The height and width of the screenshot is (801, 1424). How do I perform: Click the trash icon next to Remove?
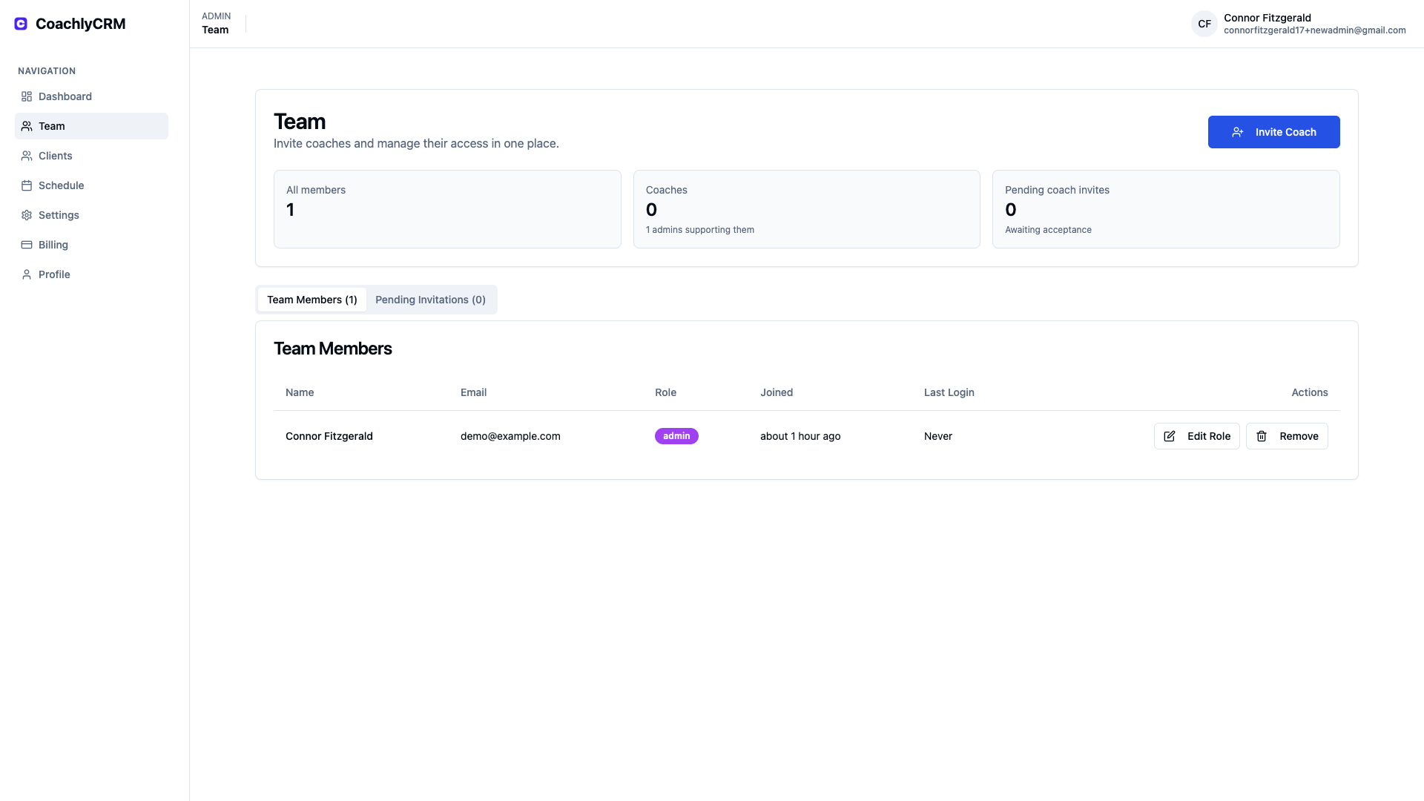pos(1262,436)
